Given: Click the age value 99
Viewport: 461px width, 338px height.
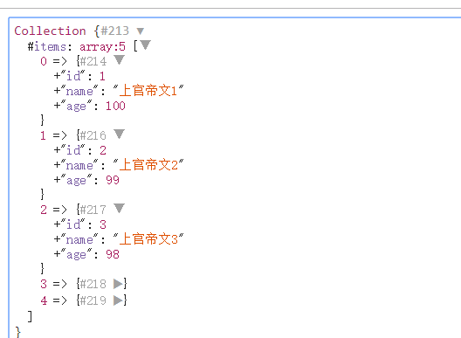Looking at the screenshot, I should click(x=113, y=180).
